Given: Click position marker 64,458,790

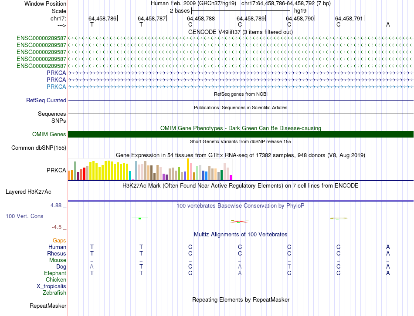Looking at the screenshot, I should 300,18.
